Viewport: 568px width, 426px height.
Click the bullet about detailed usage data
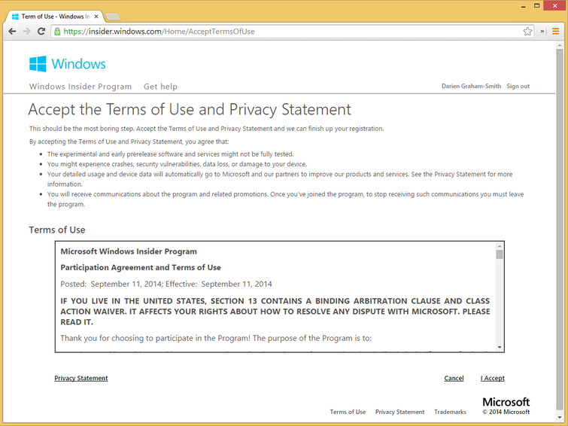pos(280,179)
